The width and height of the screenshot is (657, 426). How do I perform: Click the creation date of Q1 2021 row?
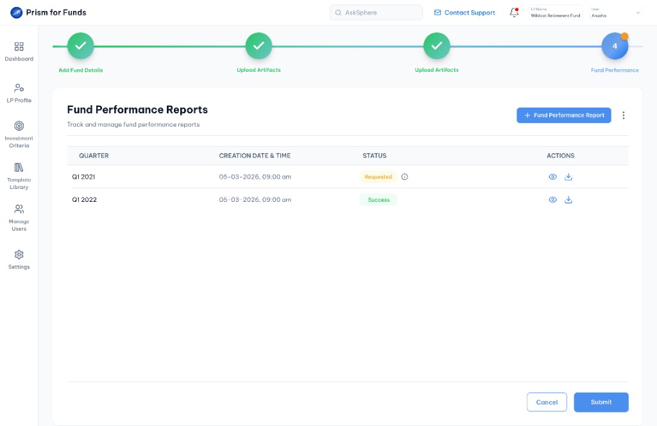pos(255,177)
